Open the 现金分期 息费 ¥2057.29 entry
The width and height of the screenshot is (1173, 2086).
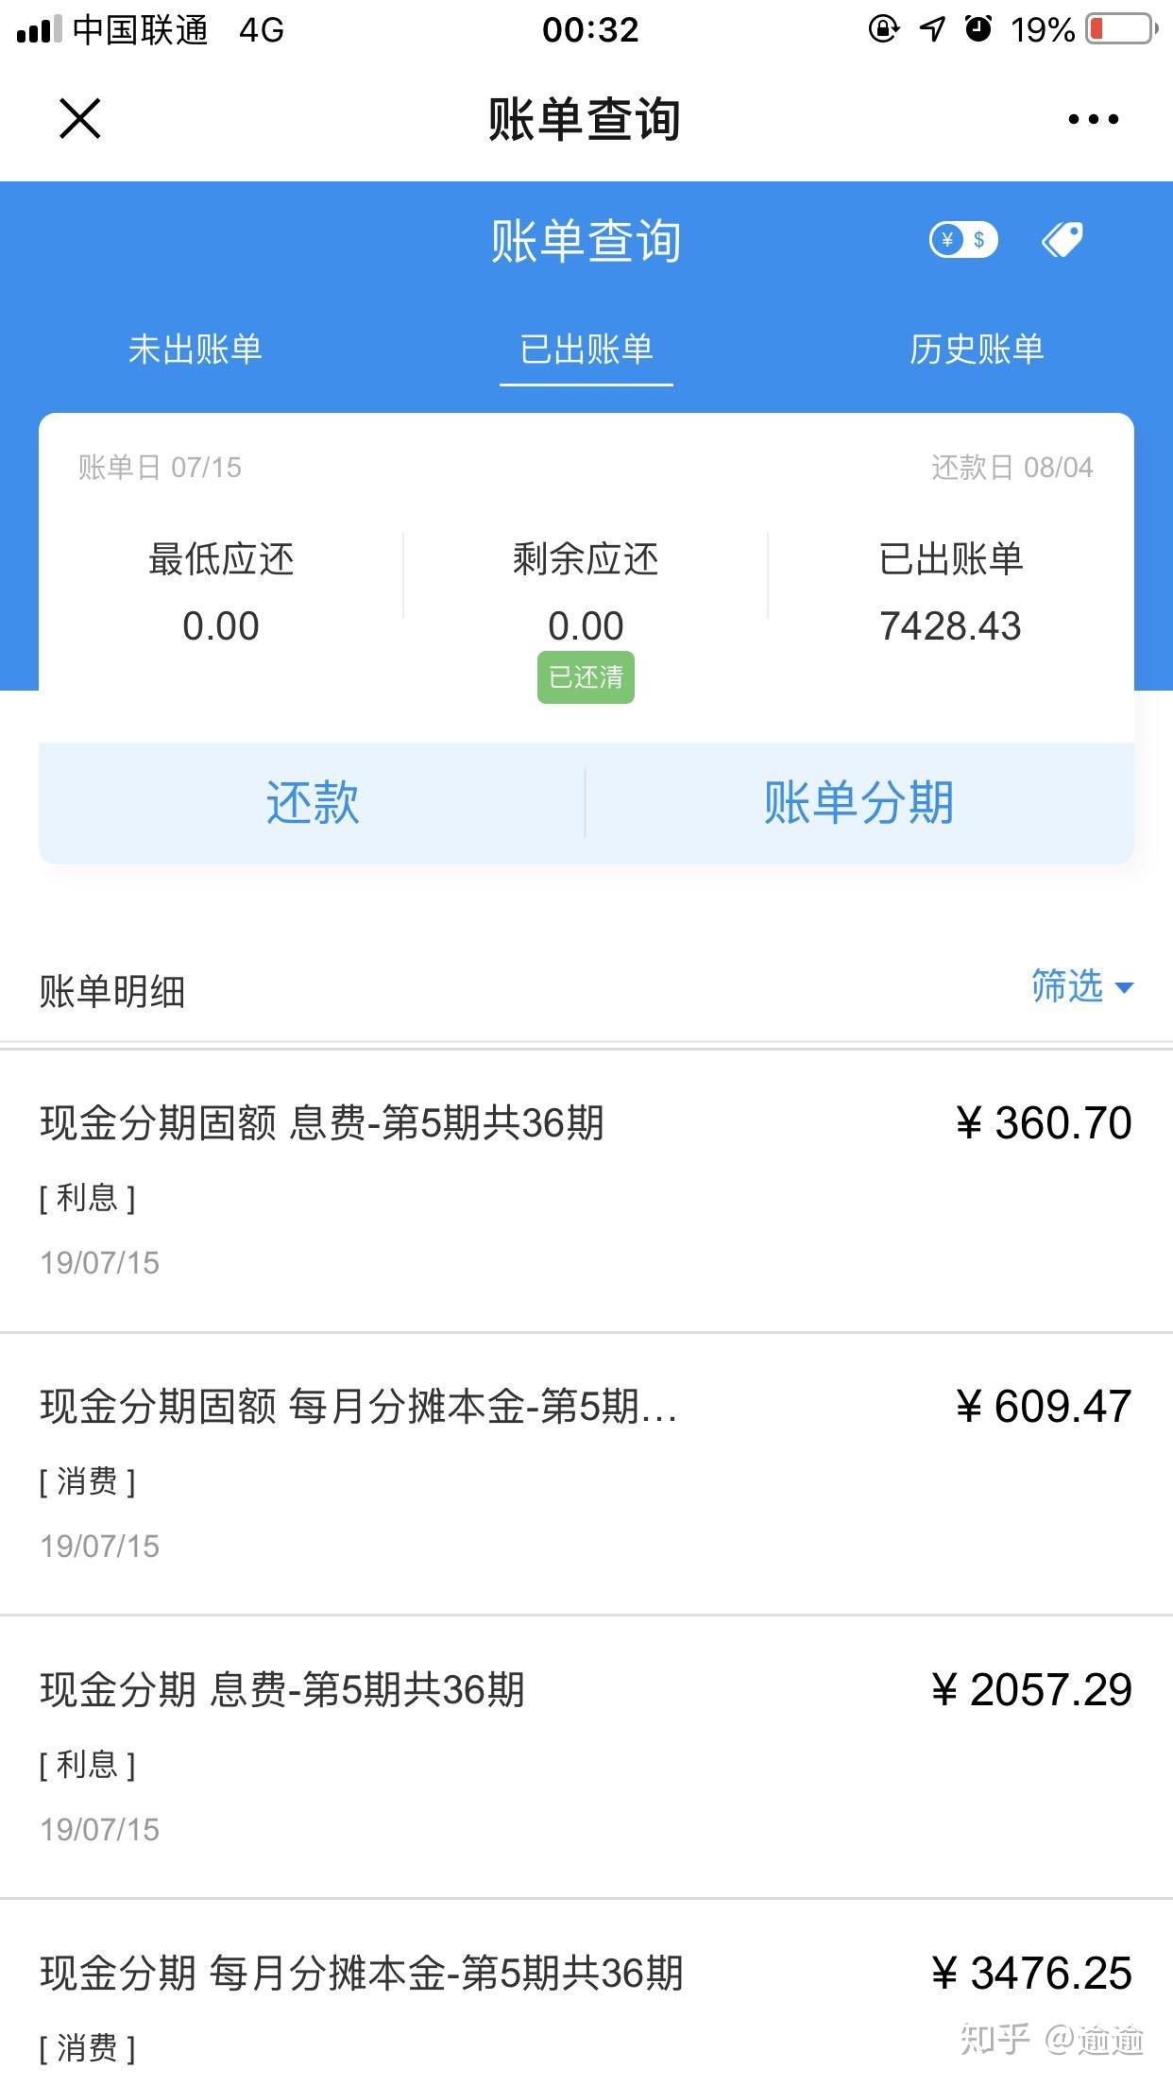click(x=586, y=1757)
